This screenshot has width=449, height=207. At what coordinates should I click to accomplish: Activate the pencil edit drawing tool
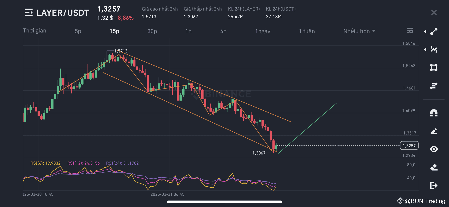[434, 131]
